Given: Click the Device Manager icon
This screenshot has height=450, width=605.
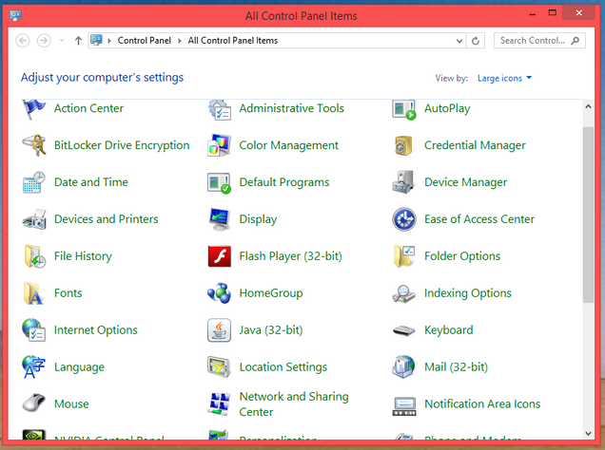Looking at the screenshot, I should pos(404,182).
